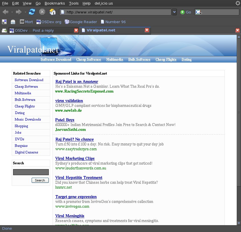This screenshot has width=241, height=232.
Task: Open a new tab with tab bar icon
Action: pos(4,31)
